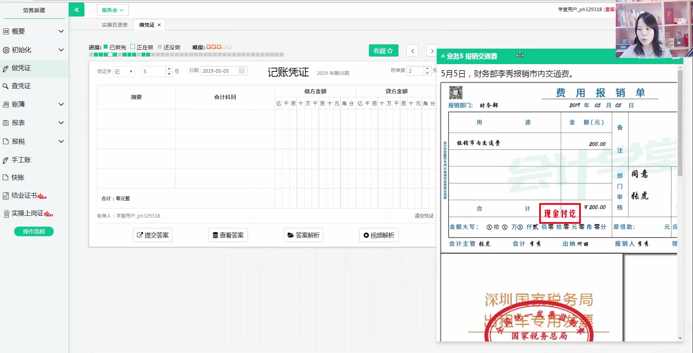Click the 查看答案 button
This screenshot has width=693, height=353.
pyautogui.click(x=228, y=235)
